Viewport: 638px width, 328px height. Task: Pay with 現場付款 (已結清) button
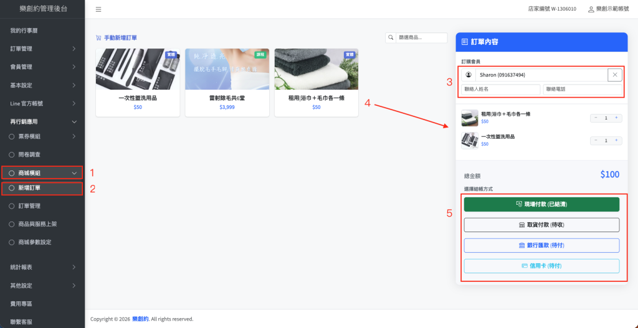tap(541, 204)
